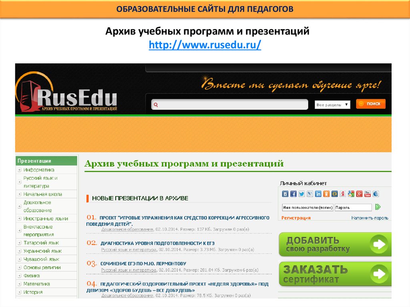This screenshot has height=307, width=410.
Task: Click the Новые презентации в архиве heading
Action: click(140, 198)
